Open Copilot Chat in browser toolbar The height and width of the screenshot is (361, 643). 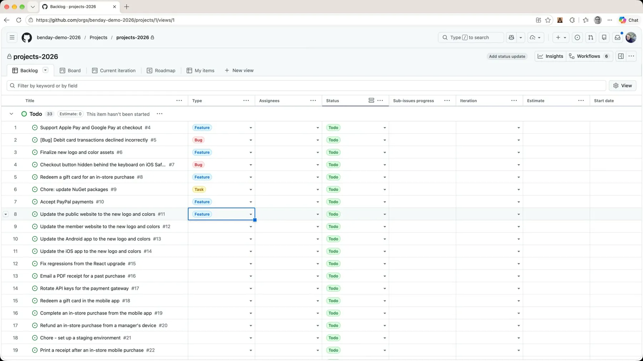[x=629, y=20]
